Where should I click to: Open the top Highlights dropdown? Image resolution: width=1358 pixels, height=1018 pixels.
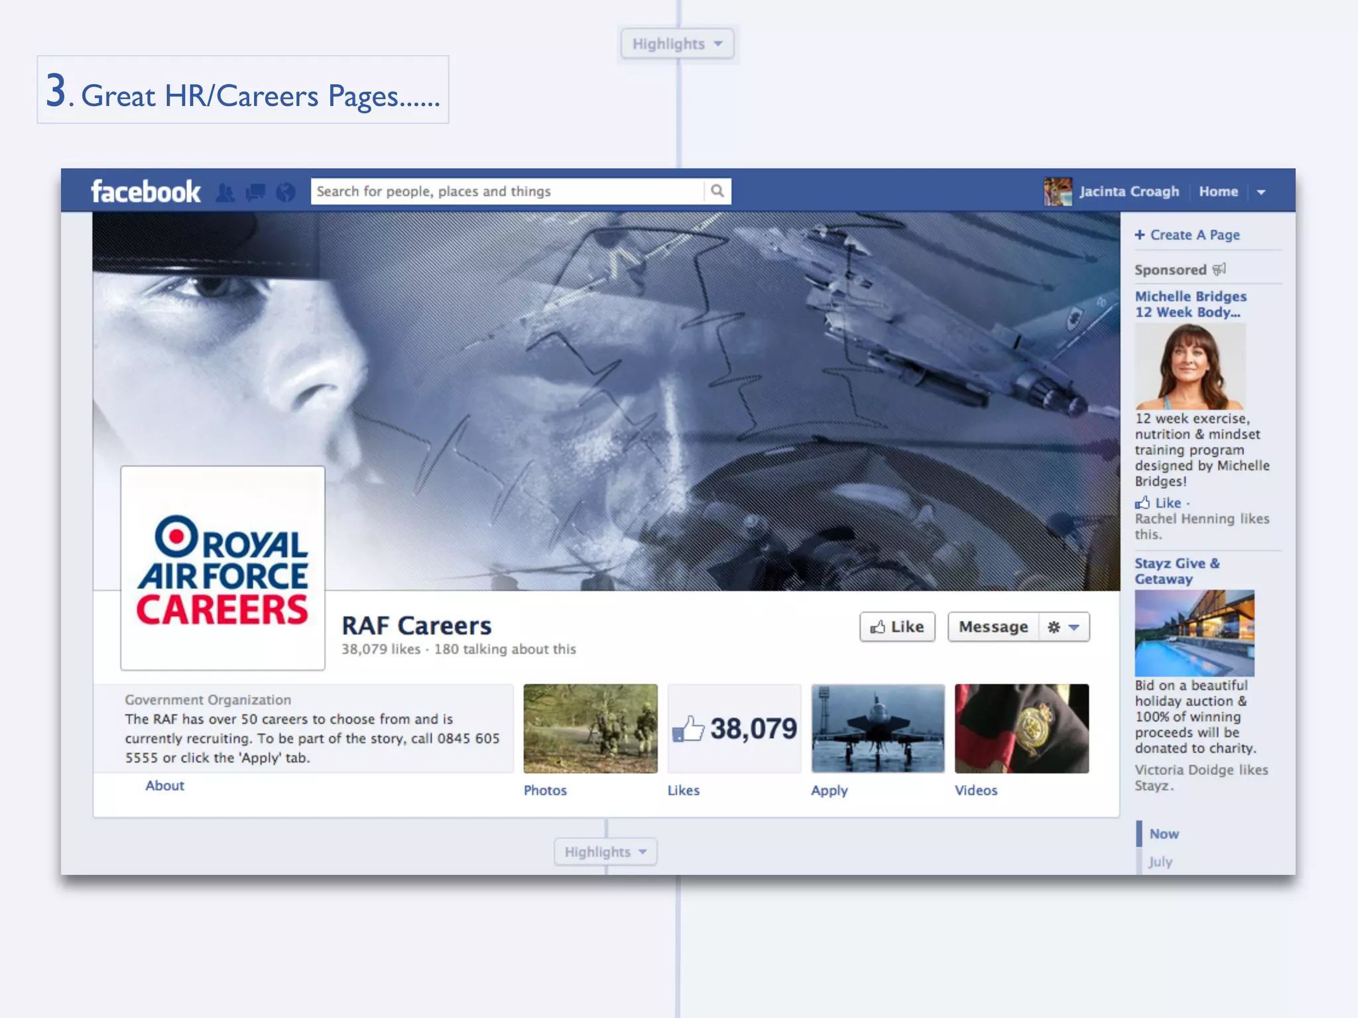coord(677,44)
